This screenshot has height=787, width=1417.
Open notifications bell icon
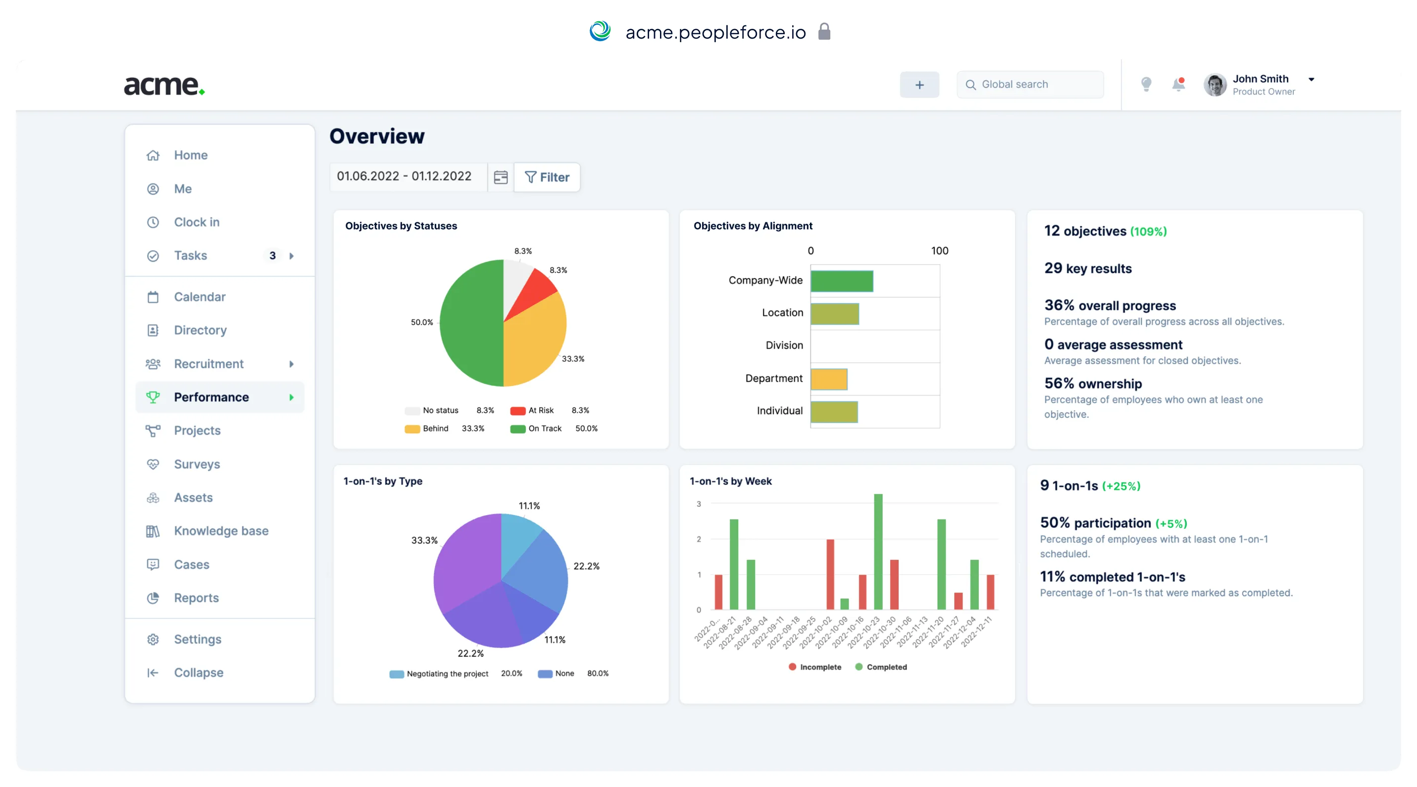1178,84
